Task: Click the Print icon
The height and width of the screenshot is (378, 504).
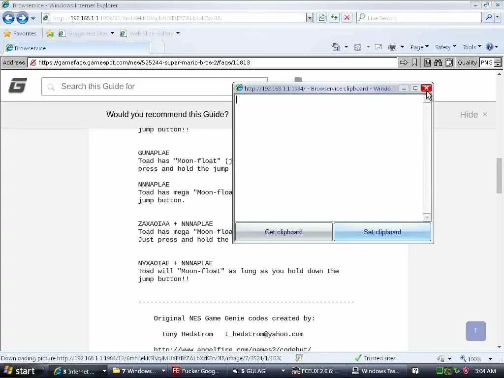Action: tap(392, 47)
